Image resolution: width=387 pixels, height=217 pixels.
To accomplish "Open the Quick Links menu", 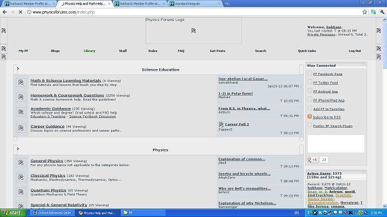I will coord(307,51).
